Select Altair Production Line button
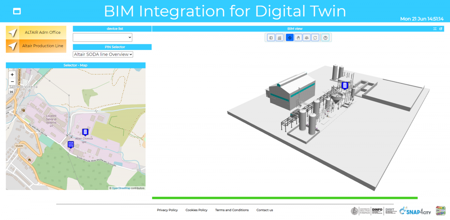 click(x=36, y=46)
